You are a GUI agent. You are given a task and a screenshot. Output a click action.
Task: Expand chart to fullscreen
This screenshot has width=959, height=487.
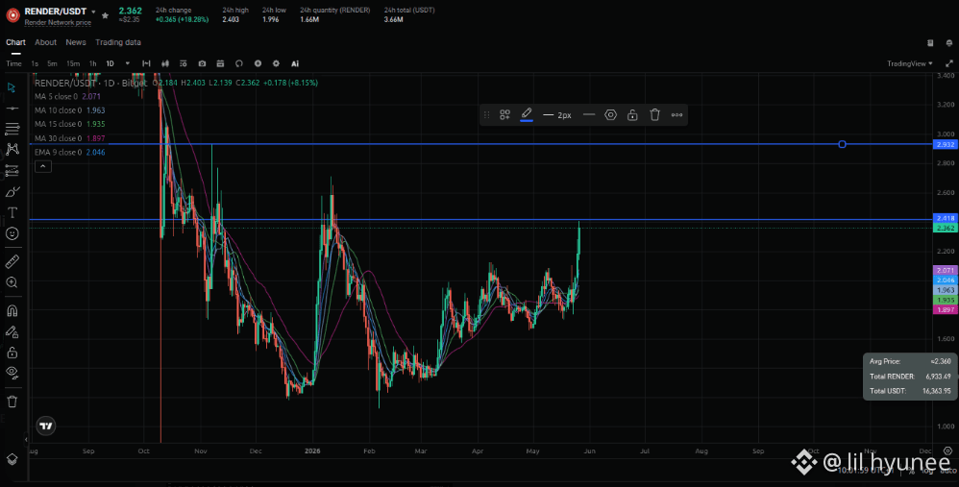click(x=949, y=63)
